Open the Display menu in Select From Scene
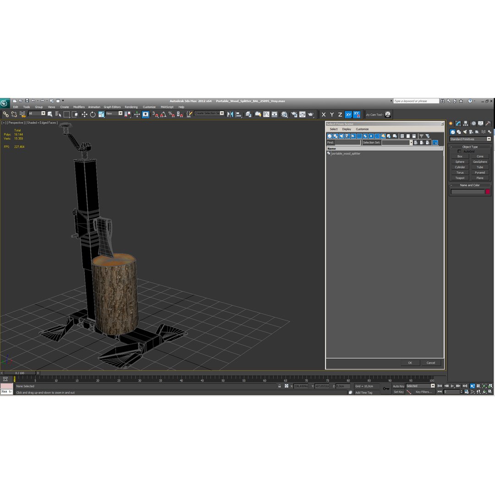This screenshot has width=495, height=495. [346, 129]
